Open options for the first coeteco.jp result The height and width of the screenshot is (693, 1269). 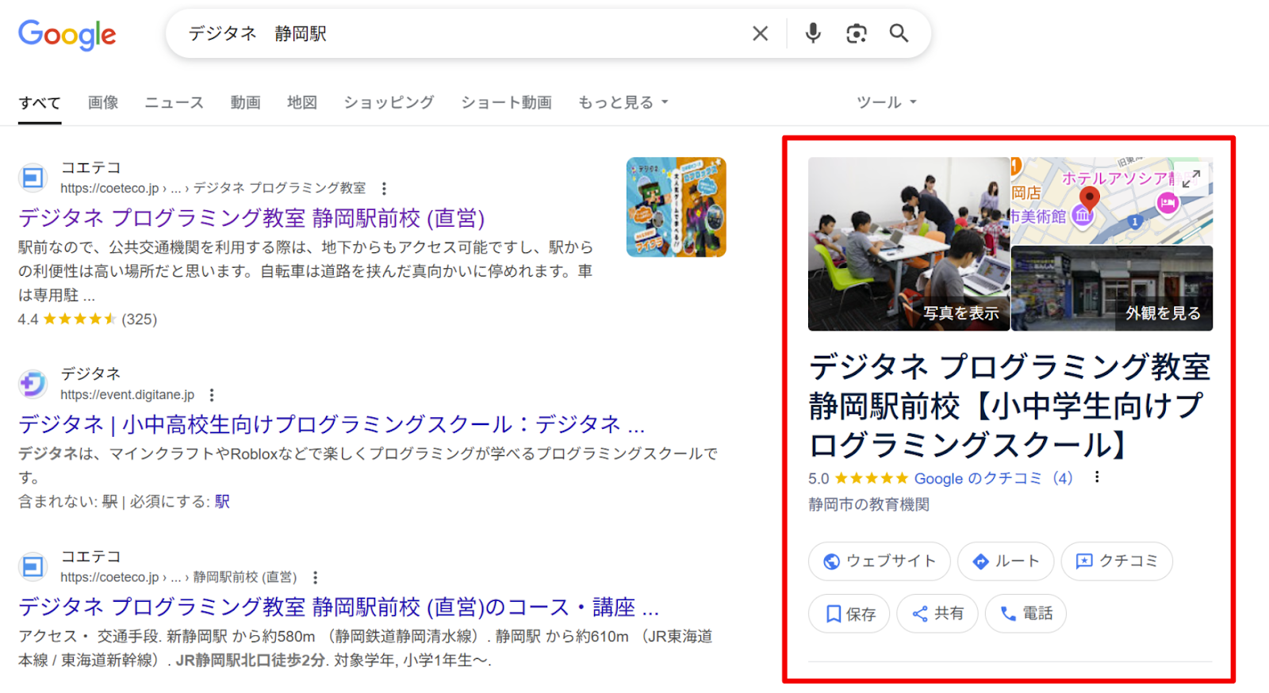(384, 189)
